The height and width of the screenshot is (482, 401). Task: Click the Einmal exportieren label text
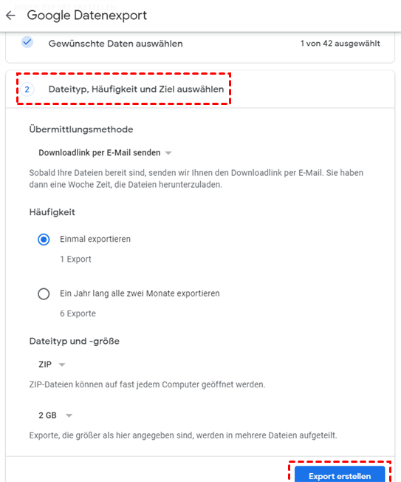(95, 240)
